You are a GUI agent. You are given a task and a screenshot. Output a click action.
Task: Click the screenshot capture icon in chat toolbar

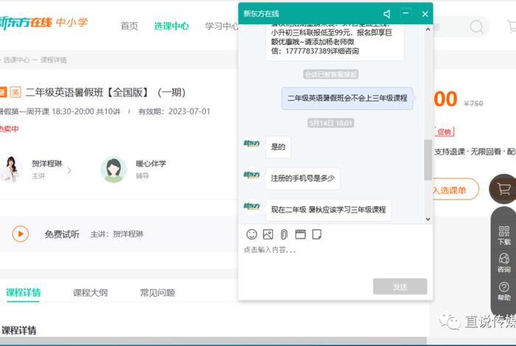tap(300, 234)
